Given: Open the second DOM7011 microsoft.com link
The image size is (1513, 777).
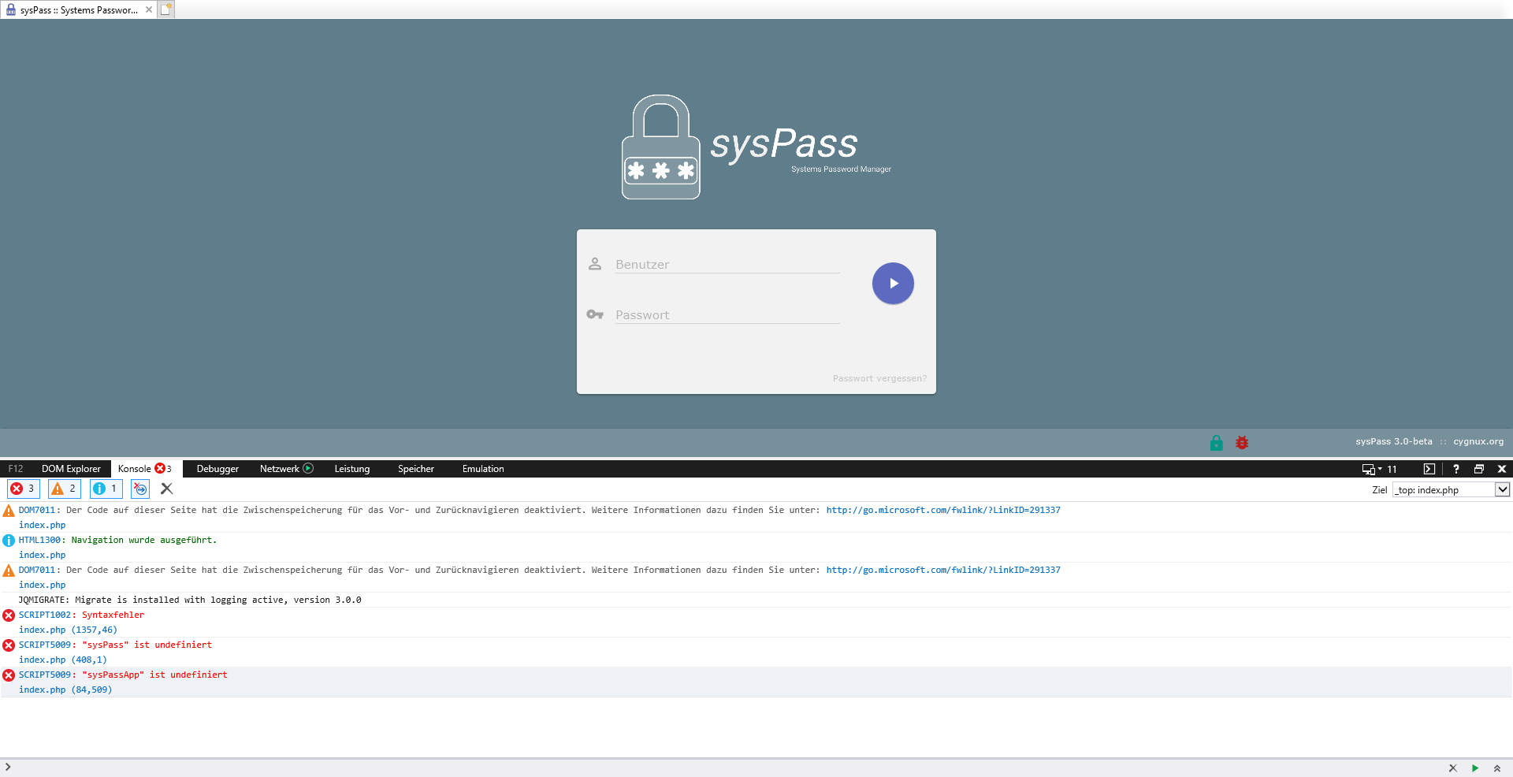Looking at the screenshot, I should pyautogui.click(x=943, y=570).
